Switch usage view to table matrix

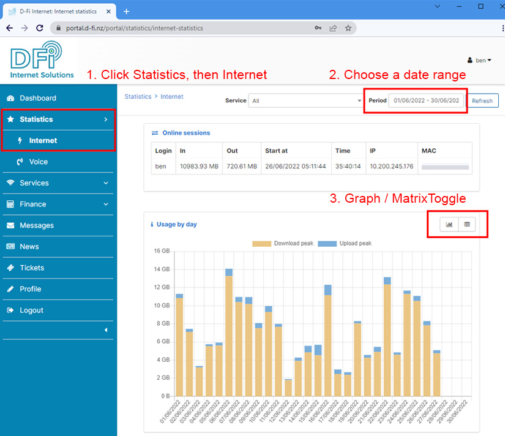pos(467,225)
